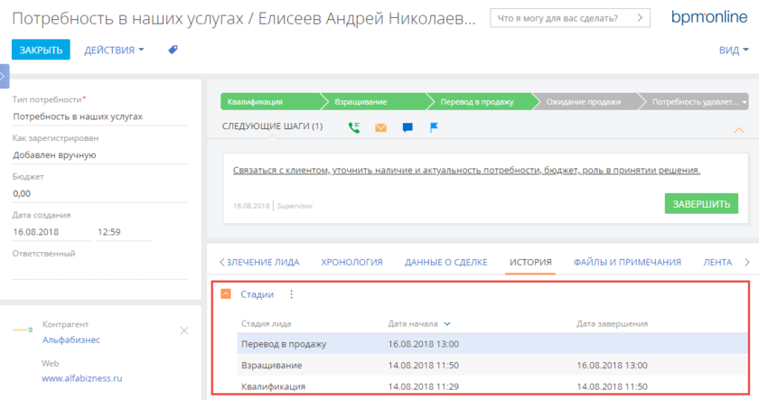Screen dimensions: 759x400
Task: Open the Файлы и примечания tab
Action: click(626, 262)
